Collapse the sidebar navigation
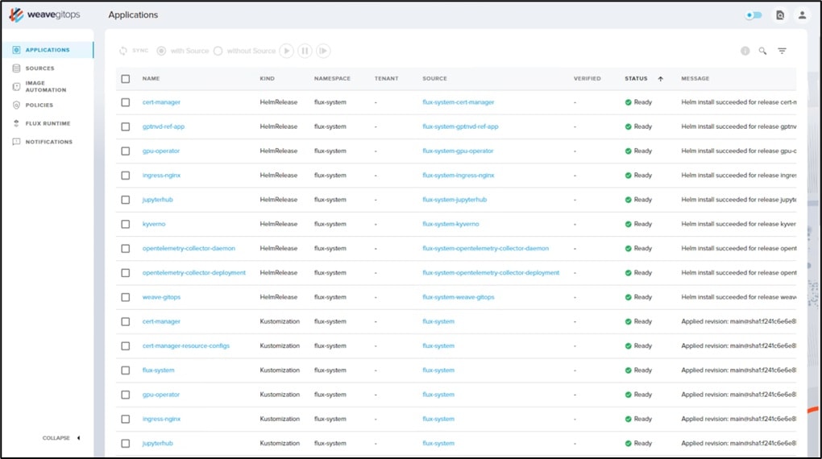The image size is (822, 459). [61, 438]
